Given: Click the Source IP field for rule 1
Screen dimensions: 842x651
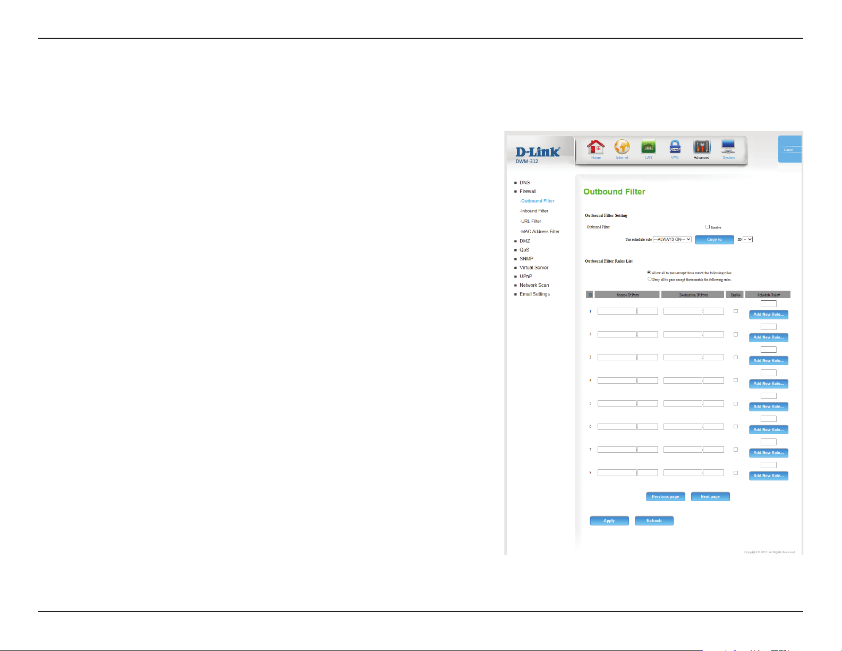Looking at the screenshot, I should 617,311.
